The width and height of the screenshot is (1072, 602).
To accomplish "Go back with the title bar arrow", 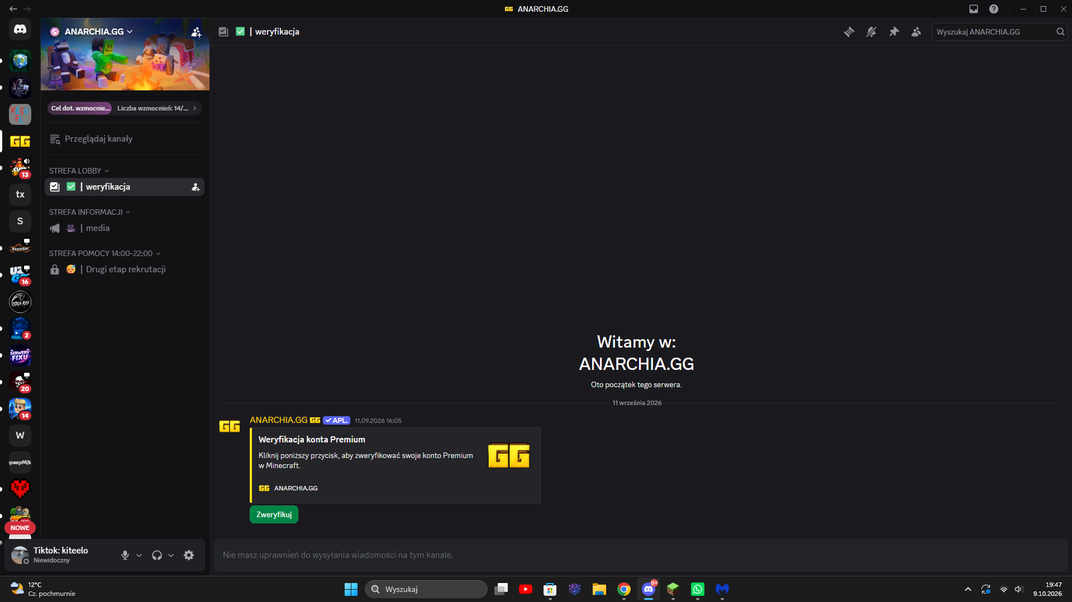I will 13,9.
